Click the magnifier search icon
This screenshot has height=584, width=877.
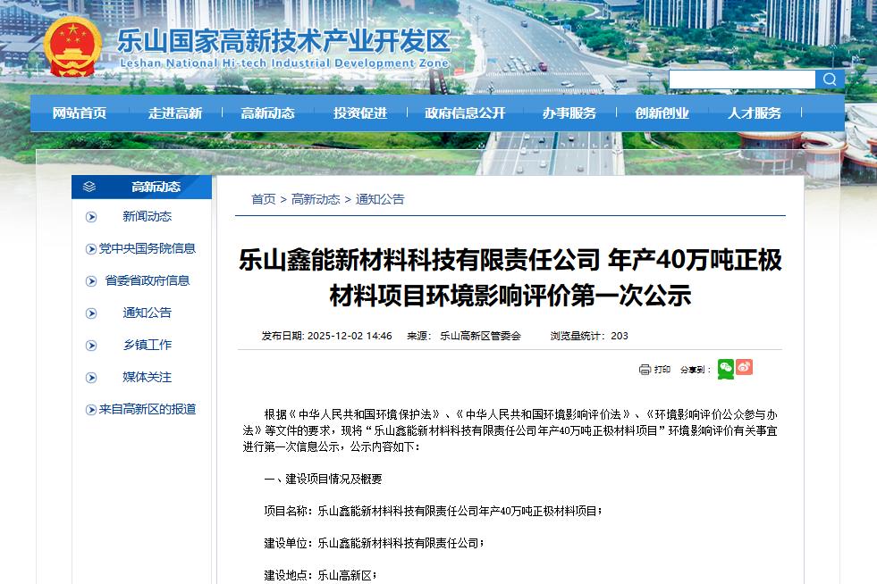point(830,79)
